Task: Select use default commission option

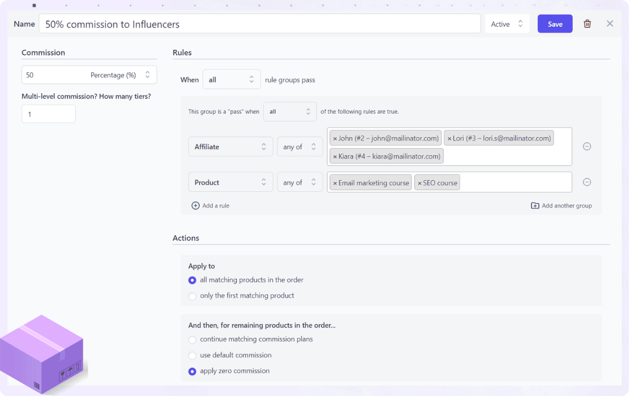Action: (192, 355)
